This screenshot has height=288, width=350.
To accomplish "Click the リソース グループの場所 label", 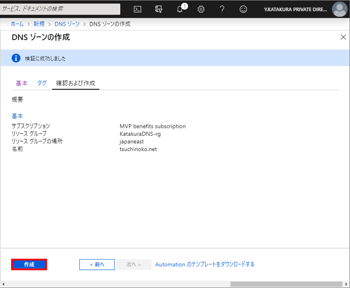I will [x=37, y=141].
